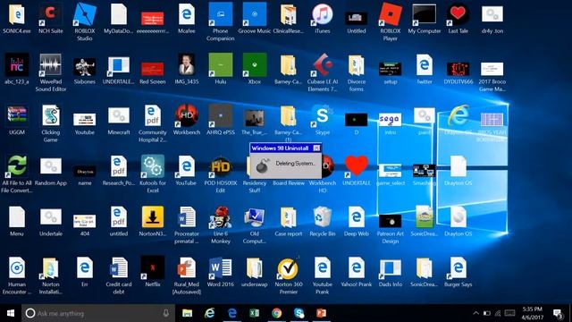The width and height of the screenshot is (572, 322).
Task: Launch Google Chrome from the taskbar
Action: 276,313
